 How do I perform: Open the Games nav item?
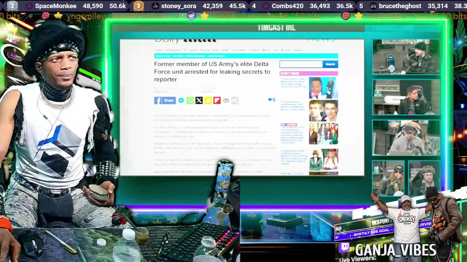[x=298, y=50]
